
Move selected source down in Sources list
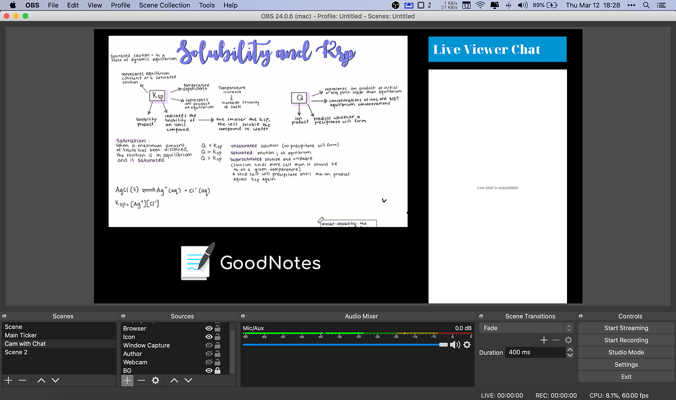pyautogui.click(x=189, y=380)
